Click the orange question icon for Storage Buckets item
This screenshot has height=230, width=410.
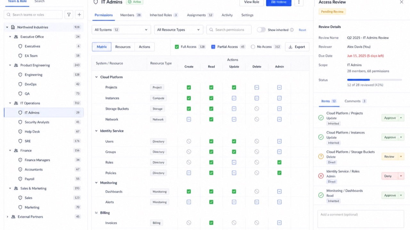(x=321, y=157)
